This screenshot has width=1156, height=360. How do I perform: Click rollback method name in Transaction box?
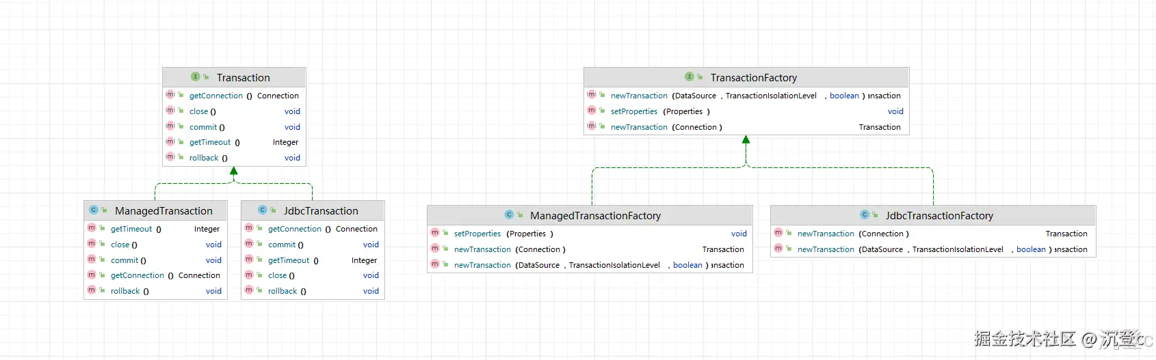tap(204, 158)
